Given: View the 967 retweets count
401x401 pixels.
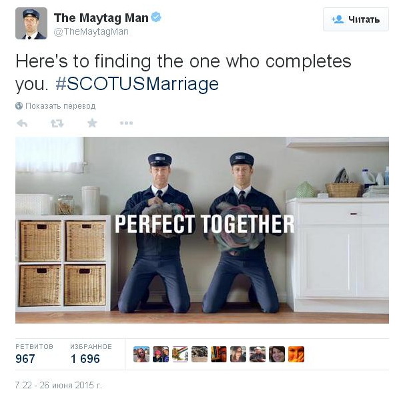Looking at the screenshot, I should point(25,359).
